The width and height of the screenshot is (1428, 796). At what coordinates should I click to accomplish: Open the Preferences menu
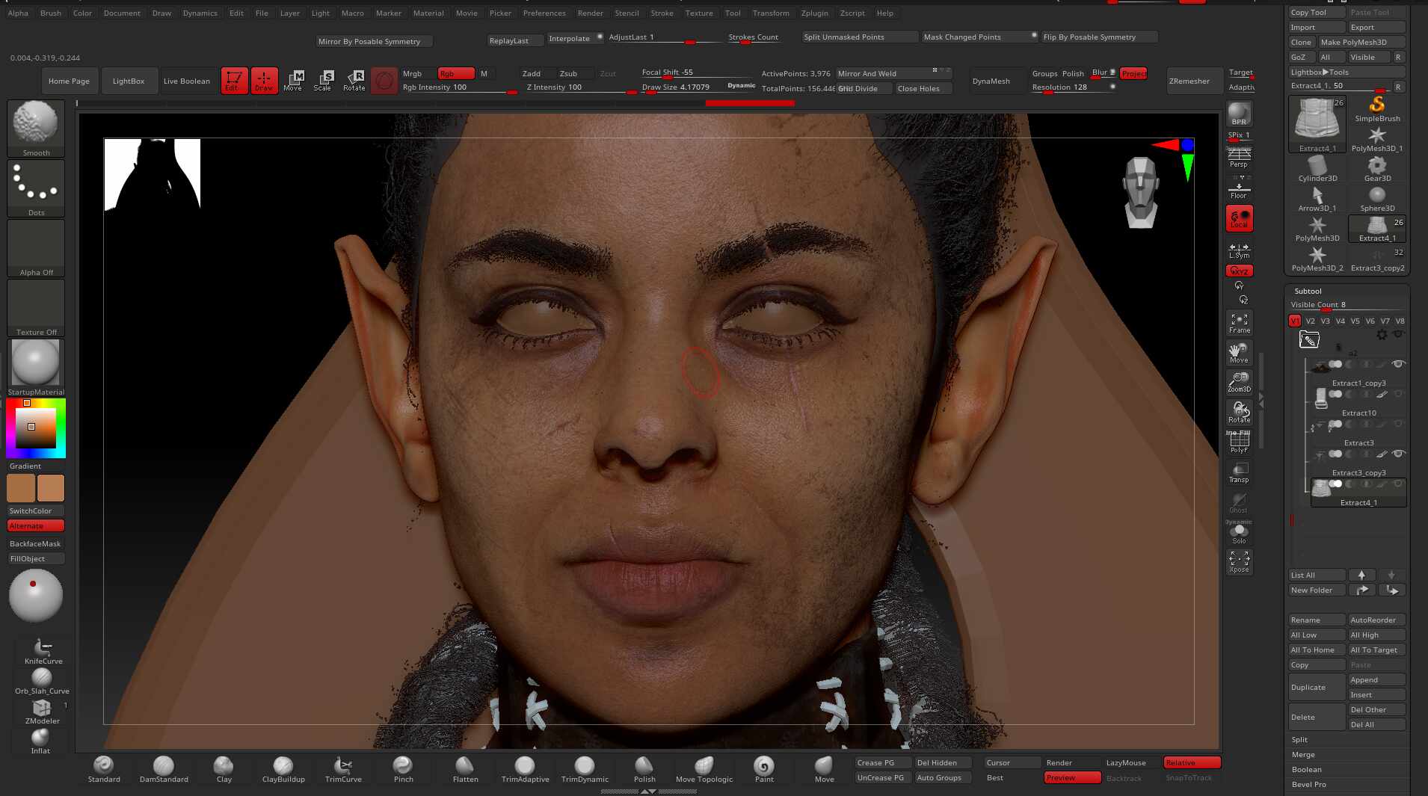click(x=544, y=13)
